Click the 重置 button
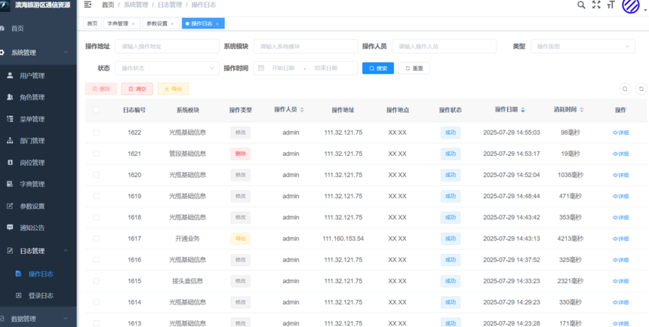The height and width of the screenshot is (327, 649). [414, 69]
